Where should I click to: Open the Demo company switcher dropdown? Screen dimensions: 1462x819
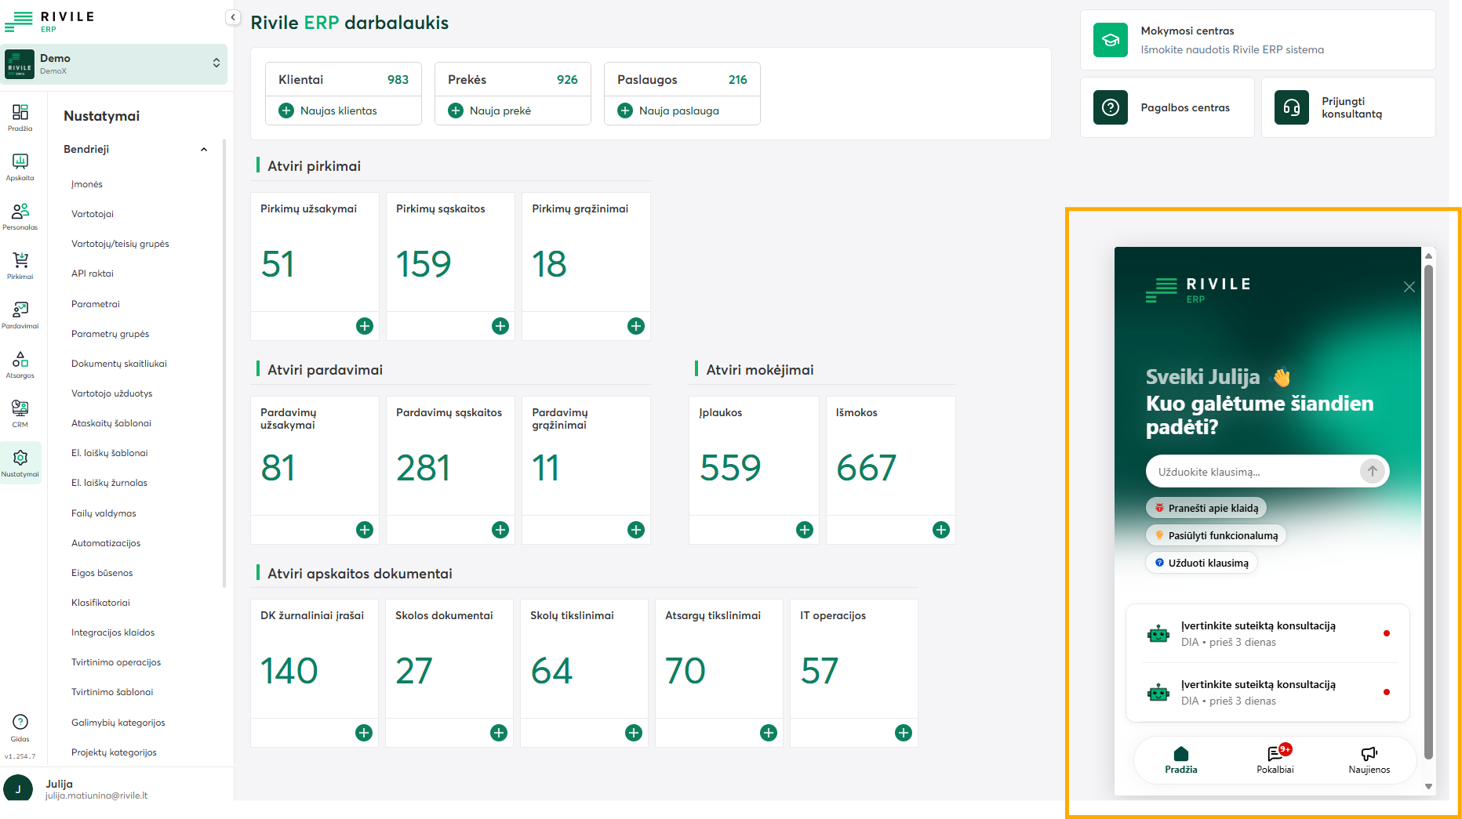(x=216, y=63)
